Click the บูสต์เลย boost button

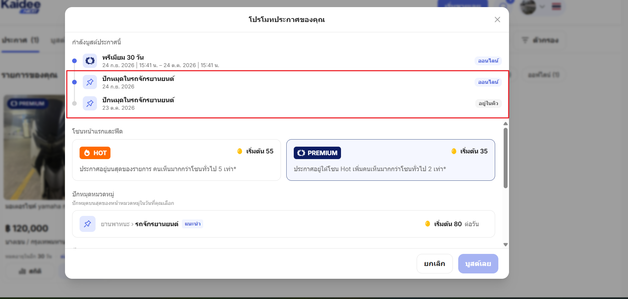coord(478,263)
